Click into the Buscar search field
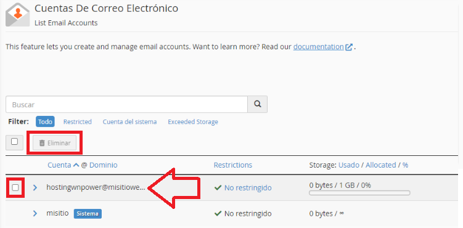The width and height of the screenshot is (463, 228). click(126, 104)
